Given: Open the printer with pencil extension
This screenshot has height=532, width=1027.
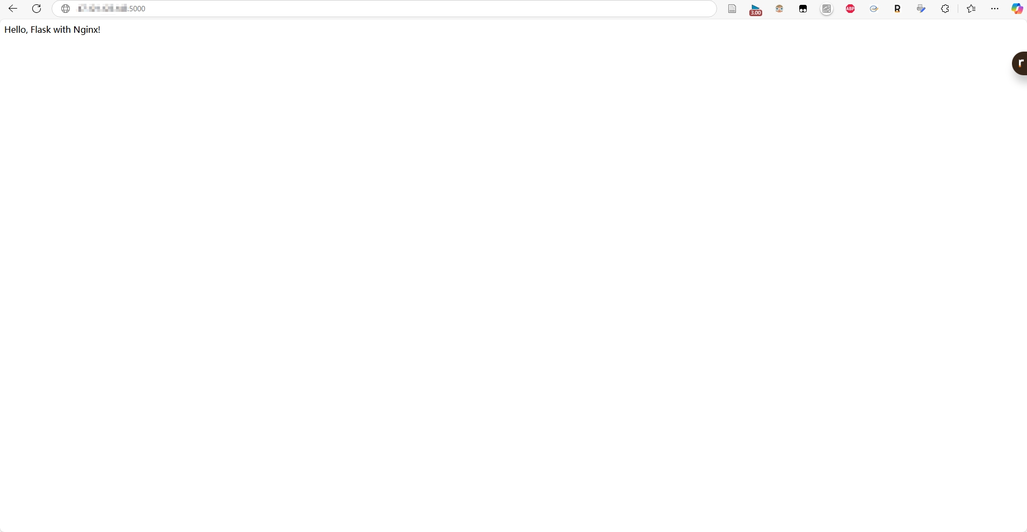Looking at the screenshot, I should pos(921,9).
